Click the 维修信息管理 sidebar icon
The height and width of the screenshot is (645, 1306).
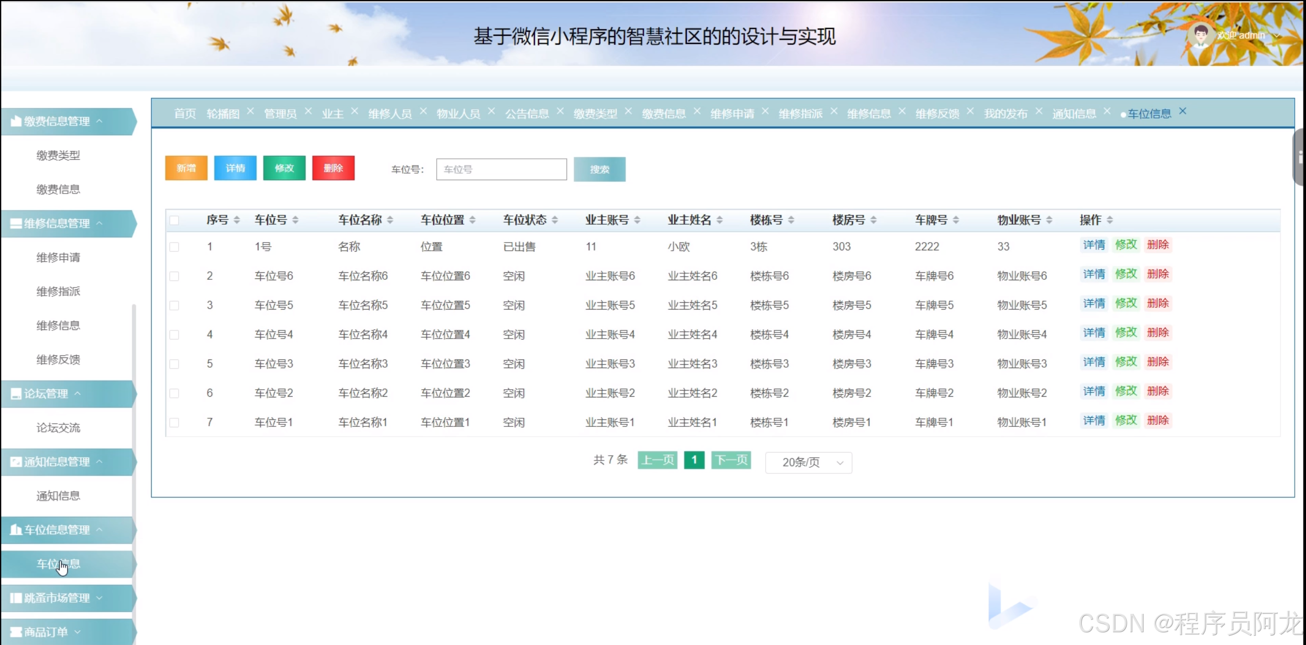(16, 223)
